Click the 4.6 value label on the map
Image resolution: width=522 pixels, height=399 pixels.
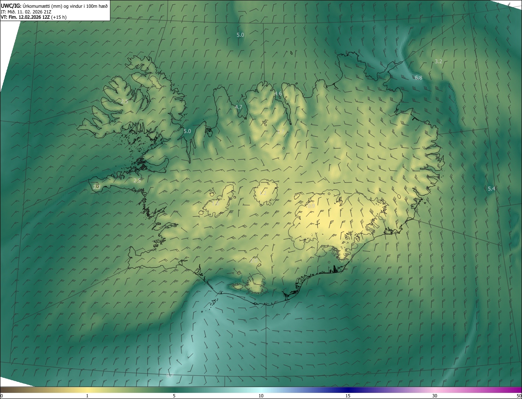pyautogui.click(x=278, y=94)
